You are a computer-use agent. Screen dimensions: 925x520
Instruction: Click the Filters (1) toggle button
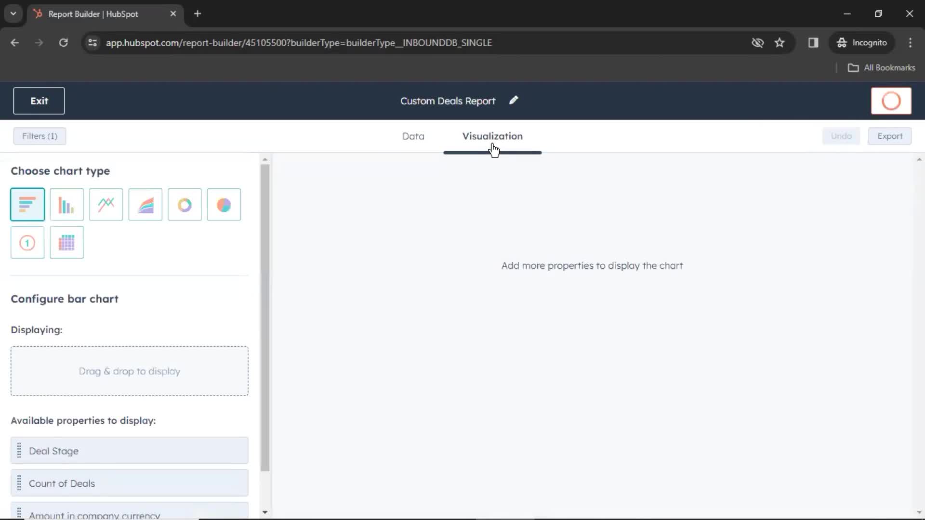point(40,136)
